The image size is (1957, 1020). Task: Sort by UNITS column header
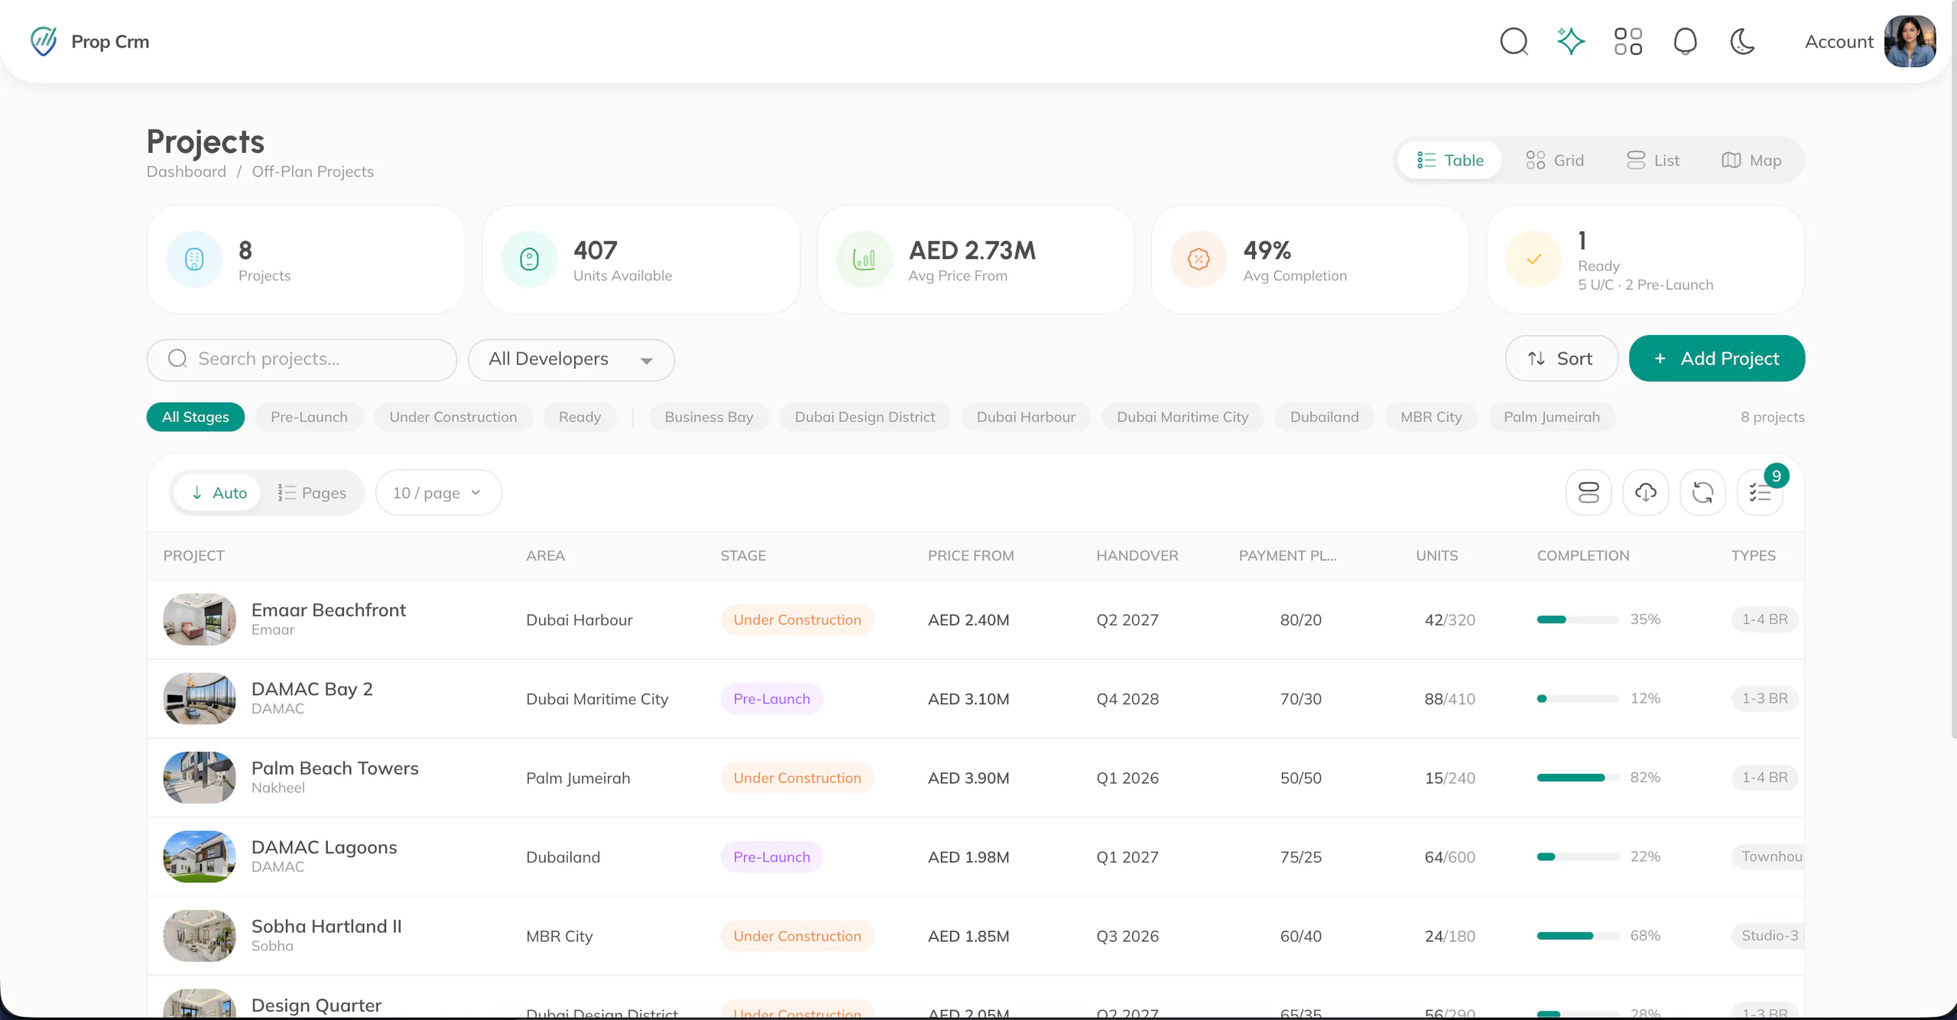pyautogui.click(x=1437, y=556)
